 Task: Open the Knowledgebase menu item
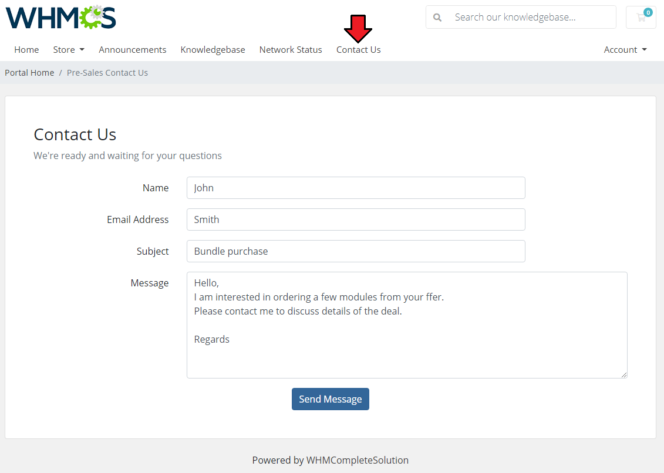tap(213, 49)
